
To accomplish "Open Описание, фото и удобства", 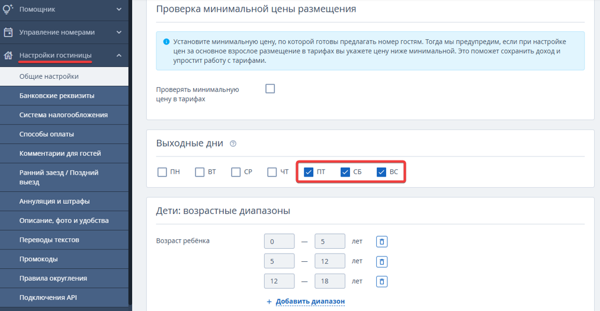I will click(65, 221).
